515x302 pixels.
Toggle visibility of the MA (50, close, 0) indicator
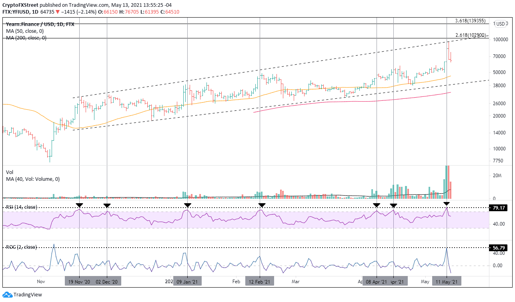coord(22,31)
